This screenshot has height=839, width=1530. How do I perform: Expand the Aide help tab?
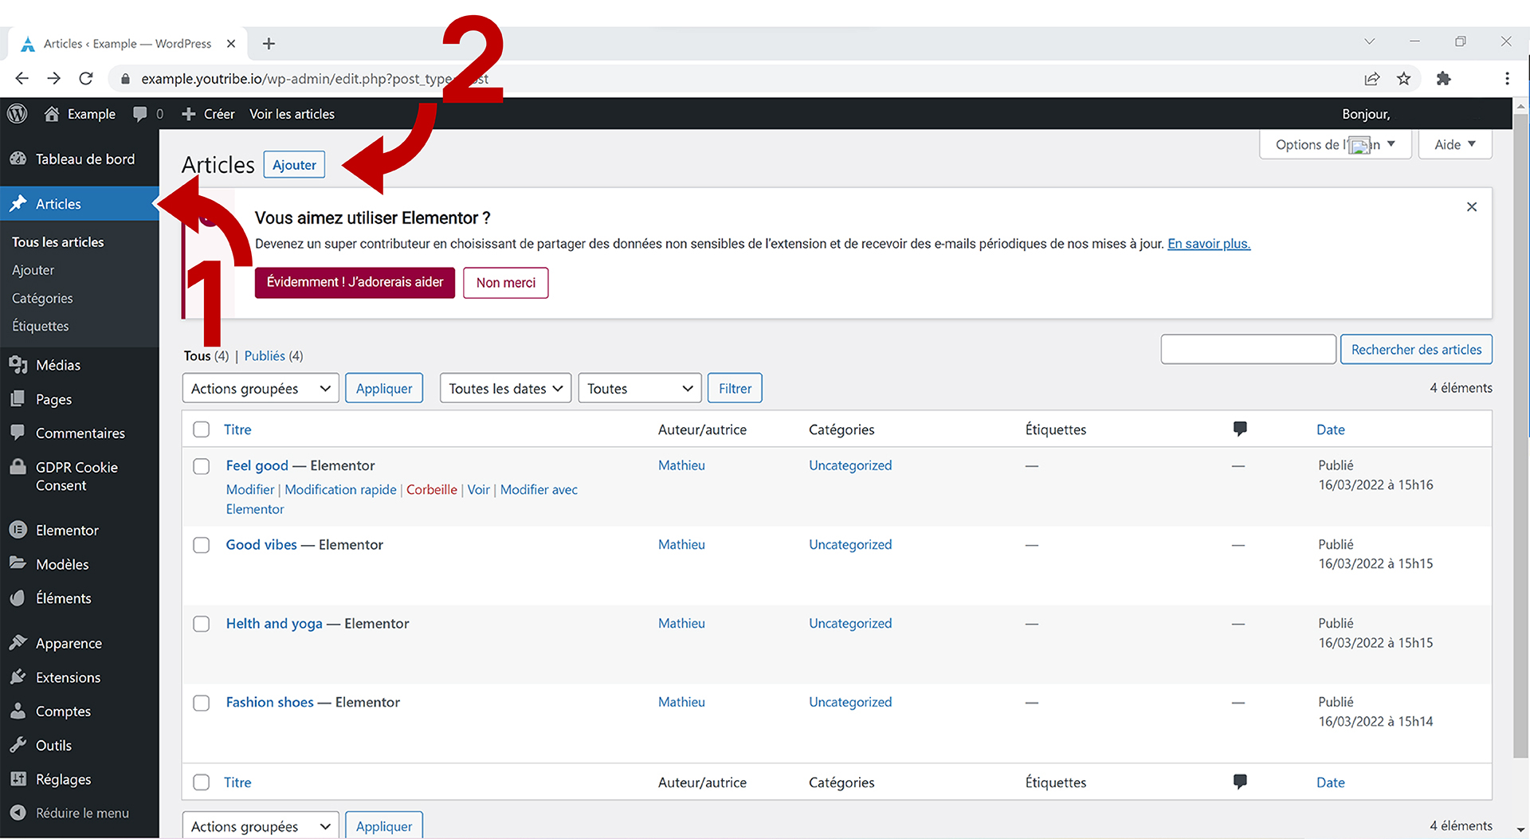(1454, 144)
